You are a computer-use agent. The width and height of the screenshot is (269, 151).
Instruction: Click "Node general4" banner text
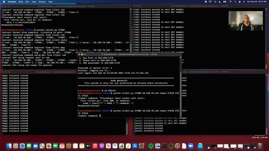click(x=119, y=81)
